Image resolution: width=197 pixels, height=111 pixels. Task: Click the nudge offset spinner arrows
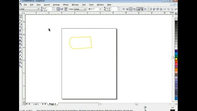100,9
